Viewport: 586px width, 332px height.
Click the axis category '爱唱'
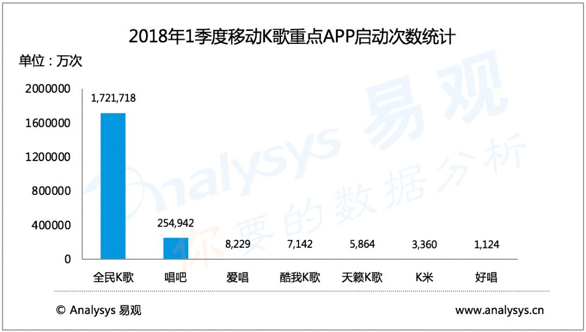(237, 277)
